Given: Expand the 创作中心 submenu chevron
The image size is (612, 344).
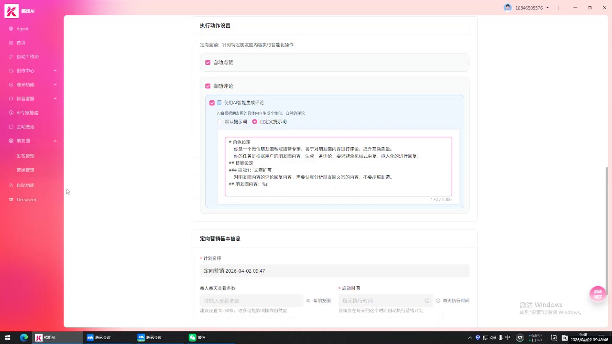Looking at the screenshot, I should [55, 71].
